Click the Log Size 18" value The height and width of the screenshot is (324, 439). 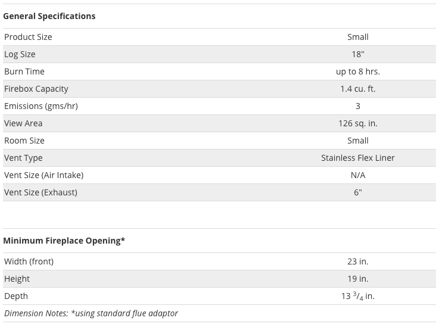coord(357,54)
